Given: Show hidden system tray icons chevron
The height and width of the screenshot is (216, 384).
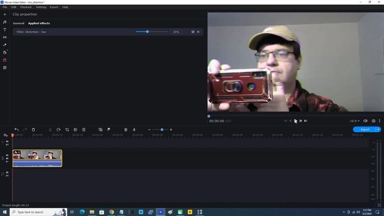Looking at the screenshot, I should pos(344,212).
